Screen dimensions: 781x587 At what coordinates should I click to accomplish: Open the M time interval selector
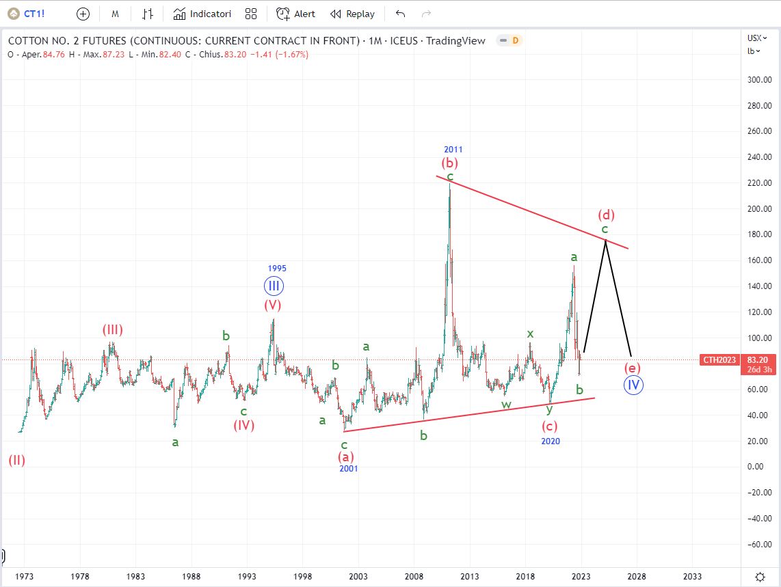click(x=115, y=14)
